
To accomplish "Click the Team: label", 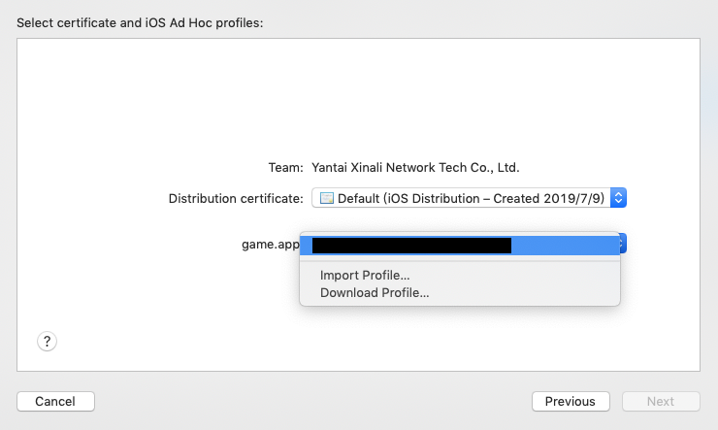I will (285, 168).
